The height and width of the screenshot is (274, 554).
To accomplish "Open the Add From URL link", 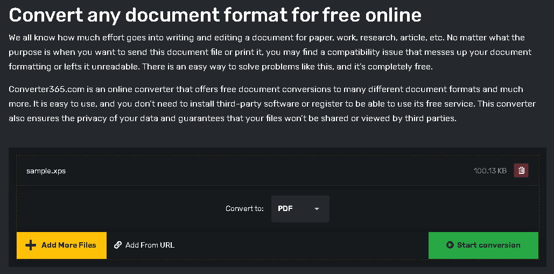I will [144, 245].
